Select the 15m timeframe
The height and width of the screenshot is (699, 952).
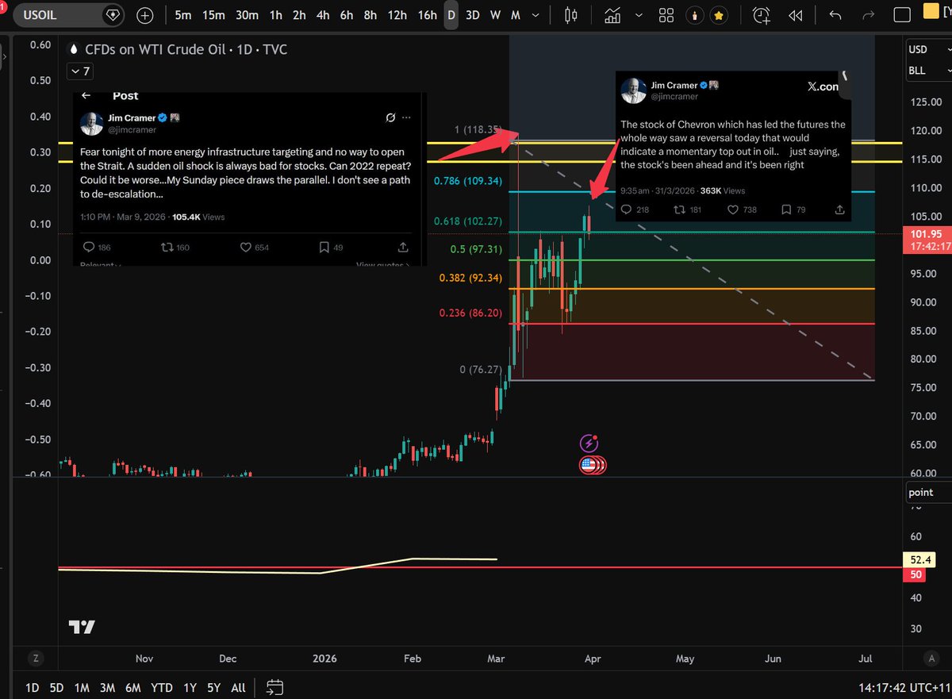point(213,15)
